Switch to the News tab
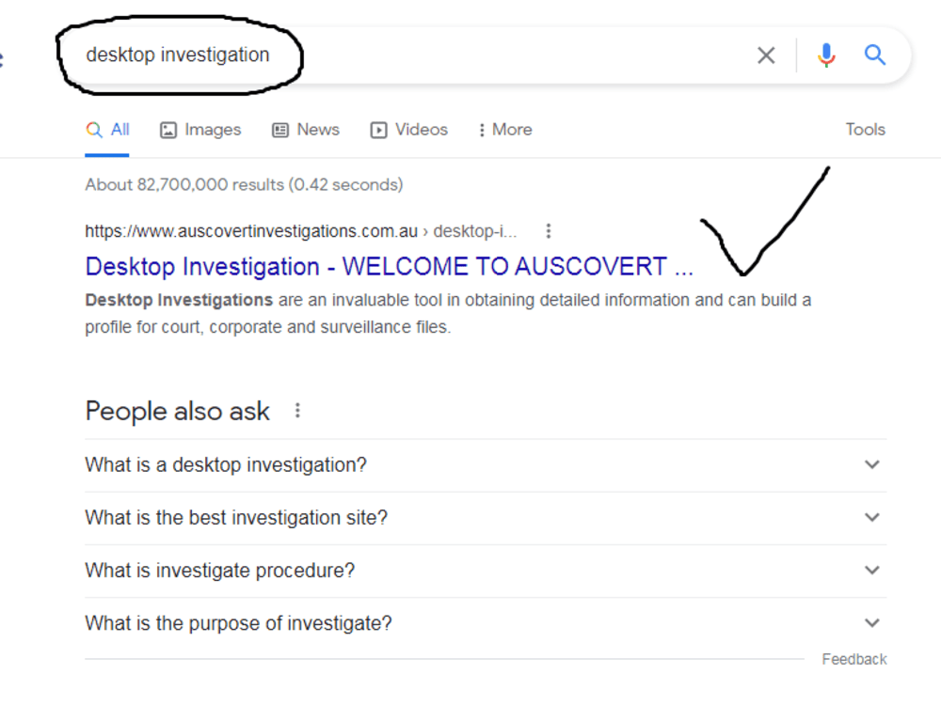941x705 pixels. click(x=306, y=130)
